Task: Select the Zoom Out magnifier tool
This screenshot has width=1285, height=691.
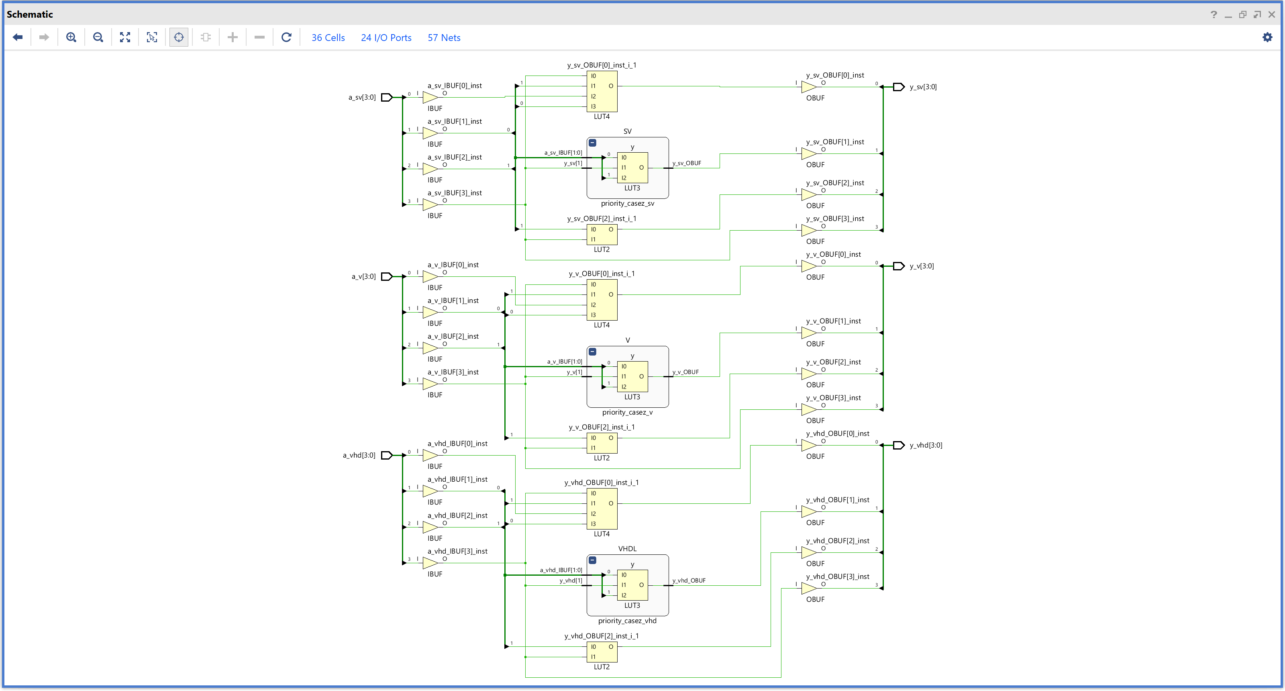Action: 98,37
